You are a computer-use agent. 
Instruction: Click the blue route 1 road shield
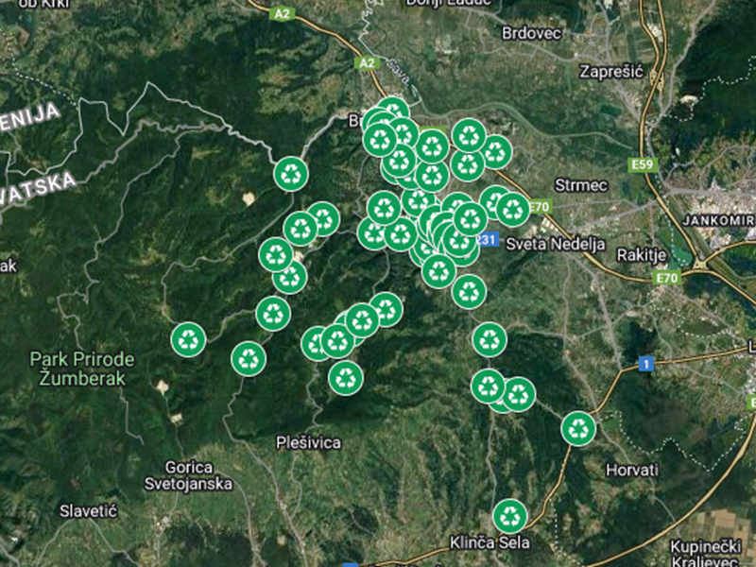[646, 363]
